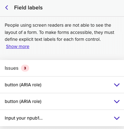Expand the first button (ARIA role) chevron
The image size is (124, 129).
(117, 85)
